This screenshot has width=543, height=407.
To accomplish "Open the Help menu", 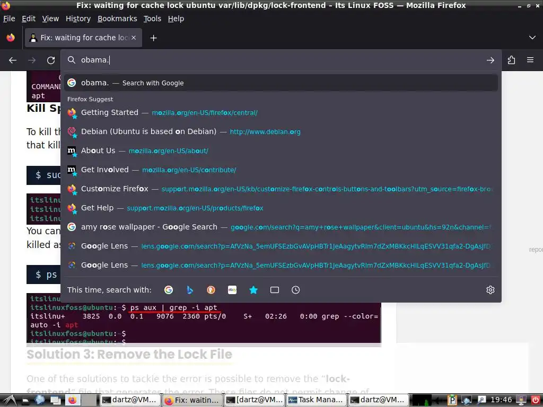I will [176, 19].
